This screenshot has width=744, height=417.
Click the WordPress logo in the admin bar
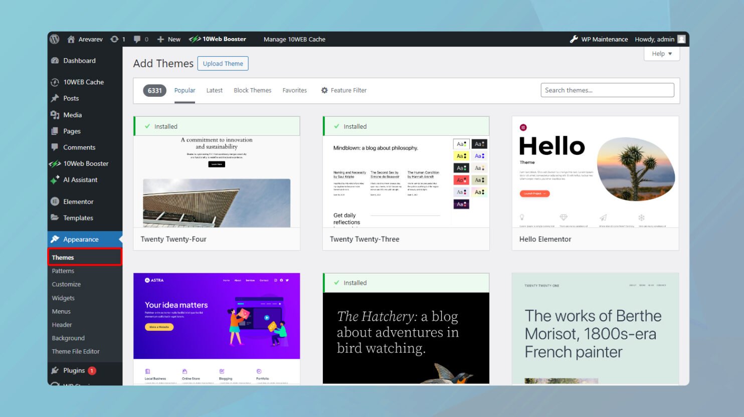tap(54, 39)
